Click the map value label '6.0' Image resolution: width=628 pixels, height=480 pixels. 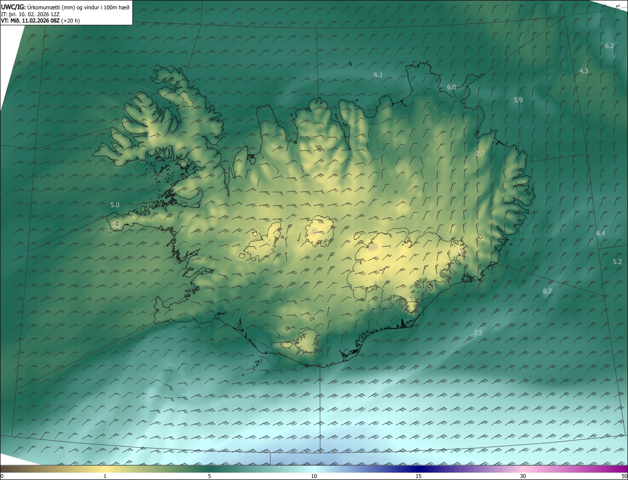[x=451, y=87]
